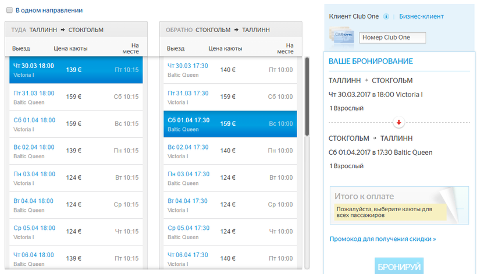Click the return list scrollbar

coord(307,96)
